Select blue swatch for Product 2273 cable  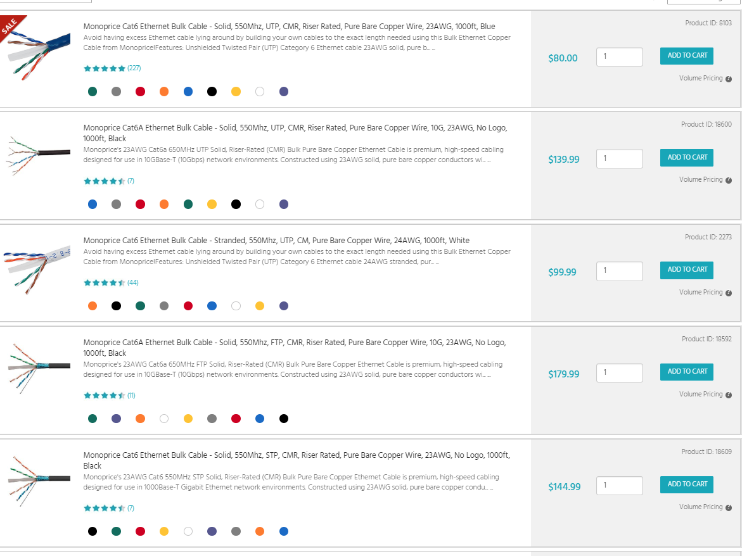pos(212,306)
